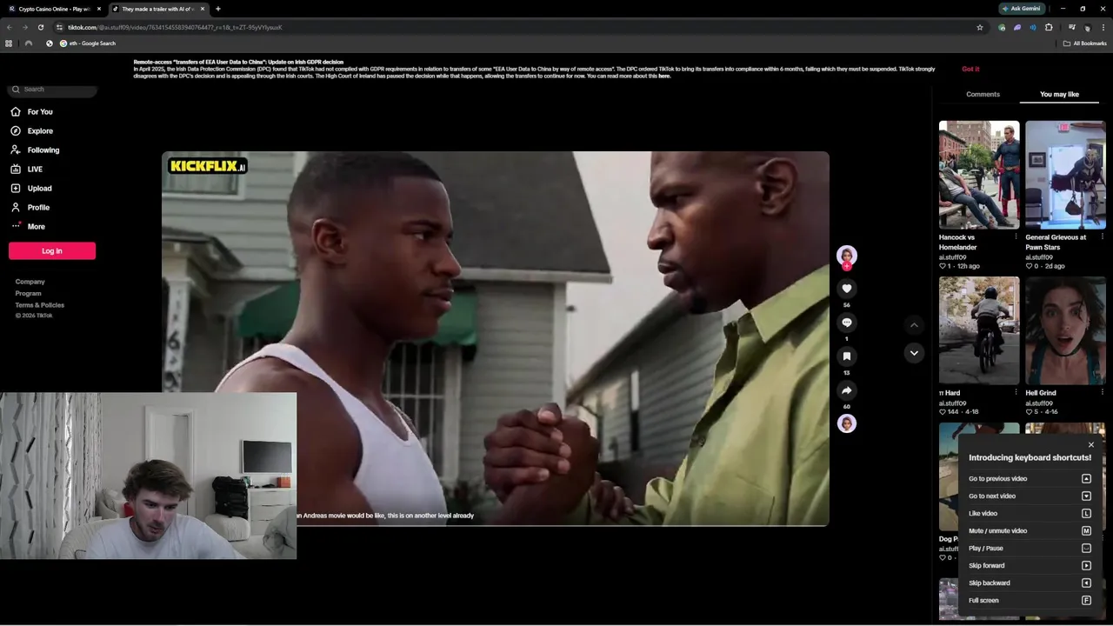Viewport: 1113px width, 626px height.
Task: Open the 'here' link in GDPR notice
Action: click(664, 76)
